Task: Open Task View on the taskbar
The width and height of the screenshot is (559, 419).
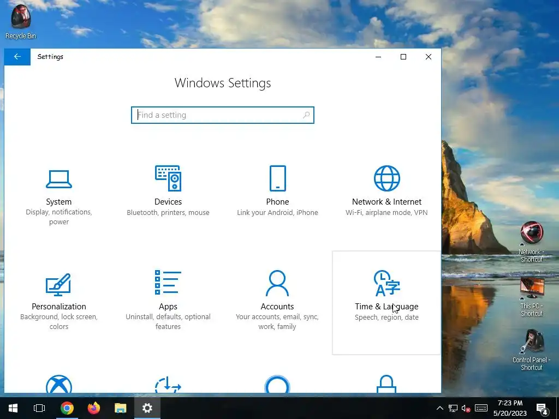Action: click(x=39, y=408)
